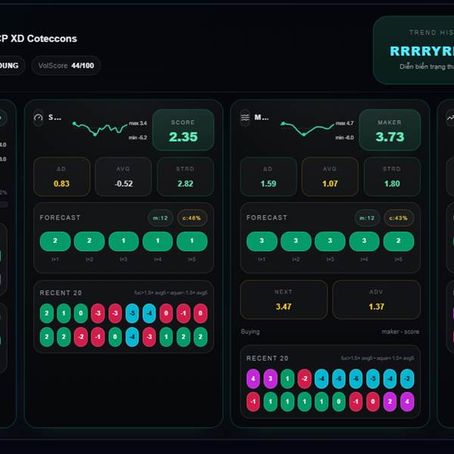
Task: Click the cyan -5 pill in the Score Recent 20
Action: point(132,313)
